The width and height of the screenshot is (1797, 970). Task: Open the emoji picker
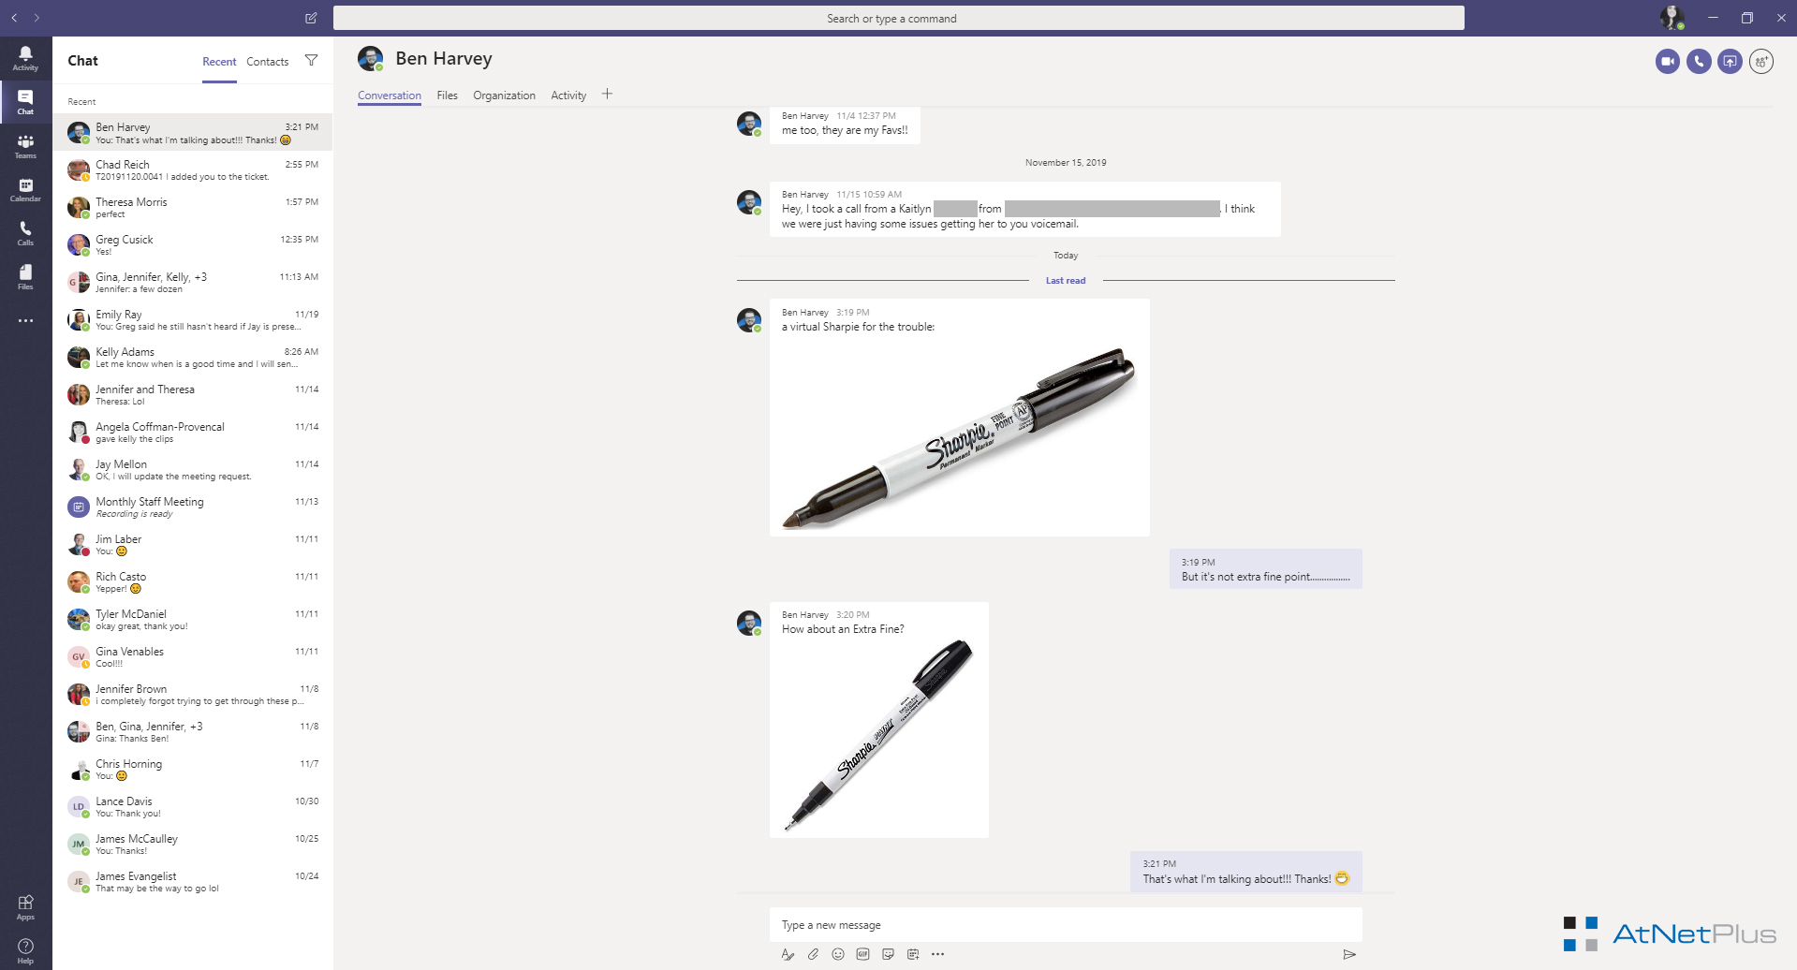[838, 954]
